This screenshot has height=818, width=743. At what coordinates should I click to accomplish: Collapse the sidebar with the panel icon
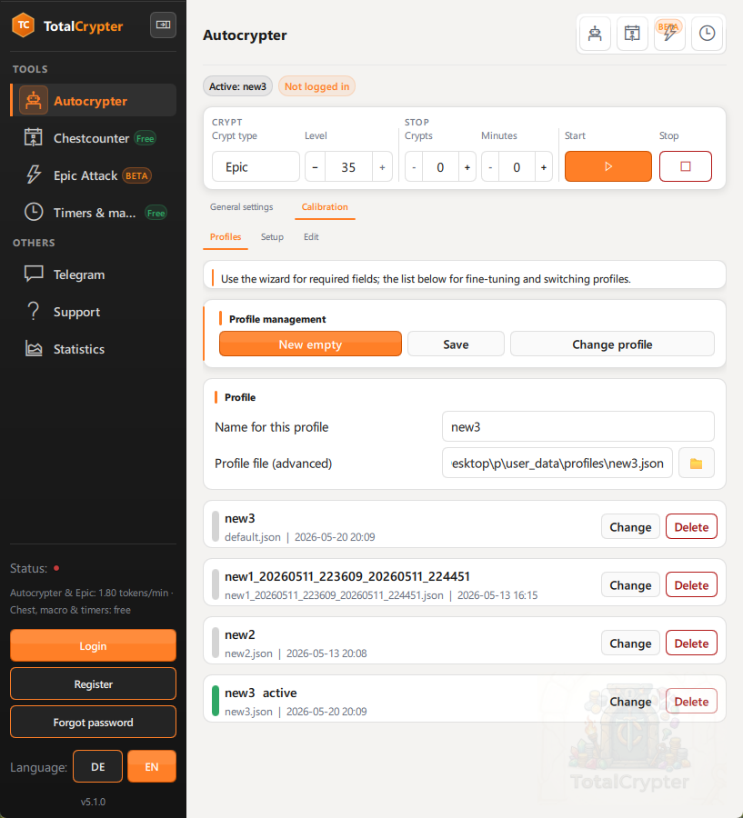tap(163, 25)
